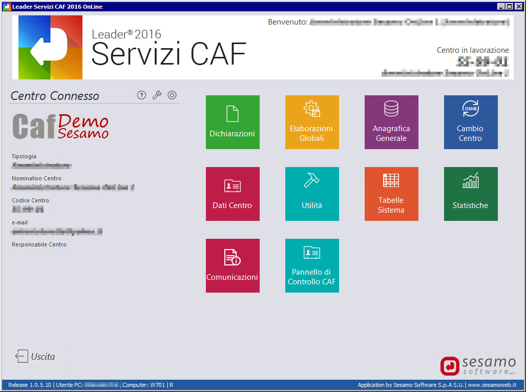Viewport: 526px width, 392px height.
Task: Click the title bar app icon
Action: point(7,6)
